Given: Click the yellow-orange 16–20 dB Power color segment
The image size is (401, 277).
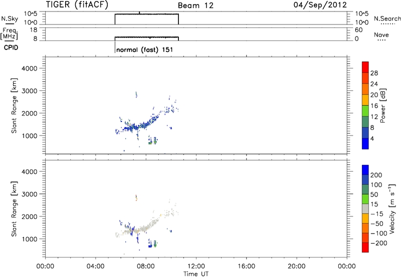Looking at the screenshot, I should click(x=365, y=100).
